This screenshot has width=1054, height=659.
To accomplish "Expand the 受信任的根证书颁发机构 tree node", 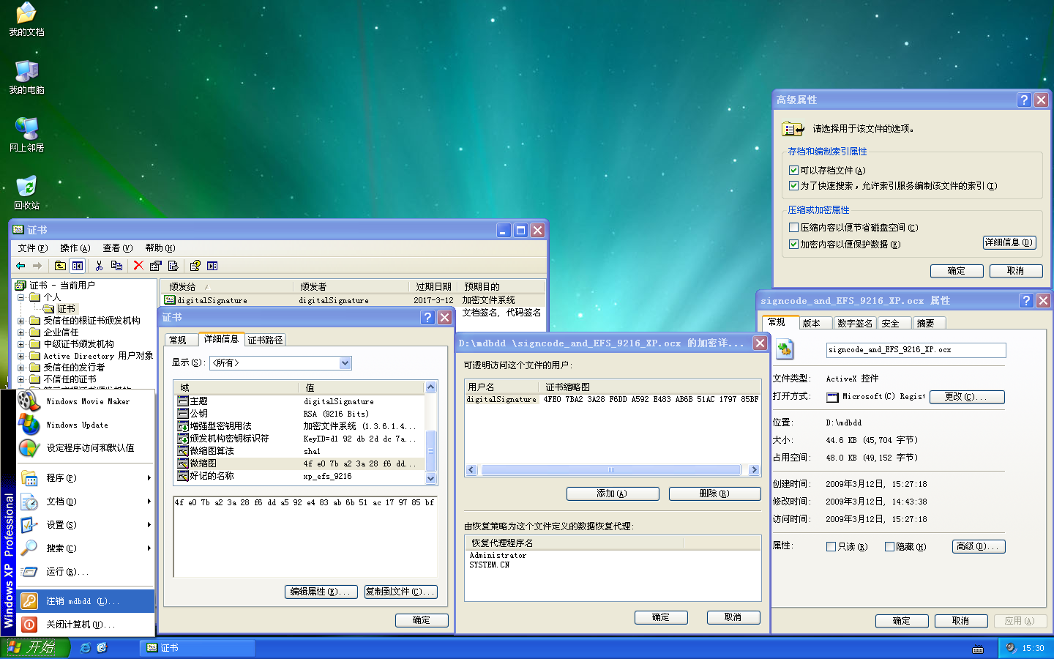I will [x=20, y=321].
